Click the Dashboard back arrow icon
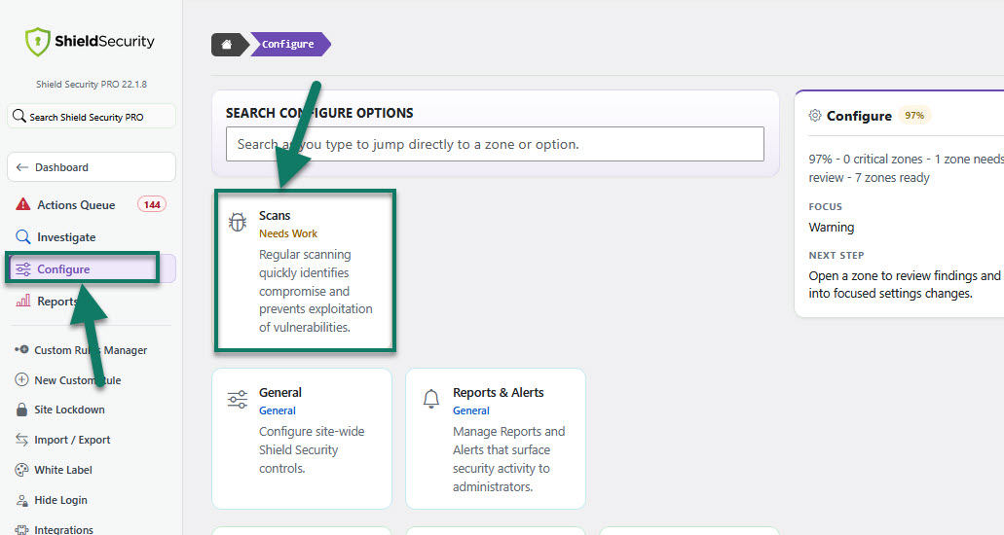This screenshot has height=535, width=1004. click(x=22, y=167)
